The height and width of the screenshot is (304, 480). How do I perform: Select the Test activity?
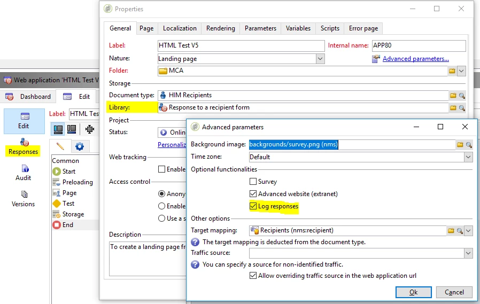coord(64,204)
